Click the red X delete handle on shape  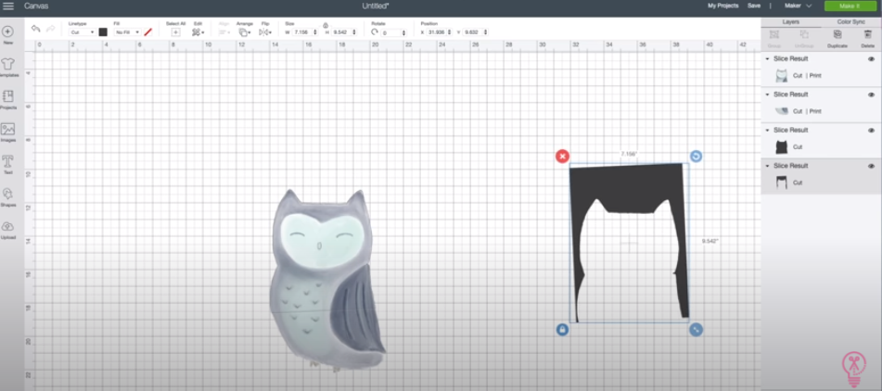click(562, 157)
